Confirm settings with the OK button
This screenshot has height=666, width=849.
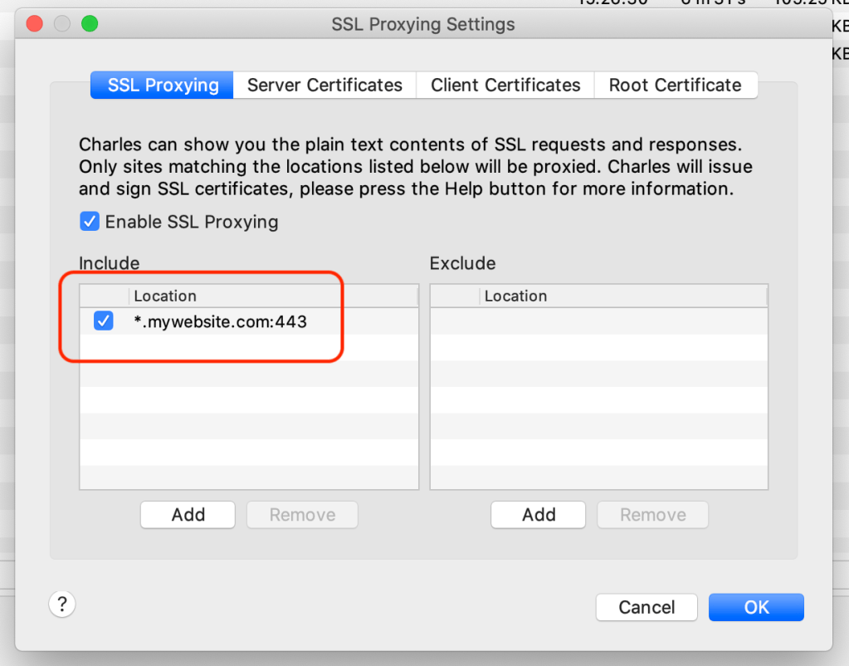click(756, 607)
